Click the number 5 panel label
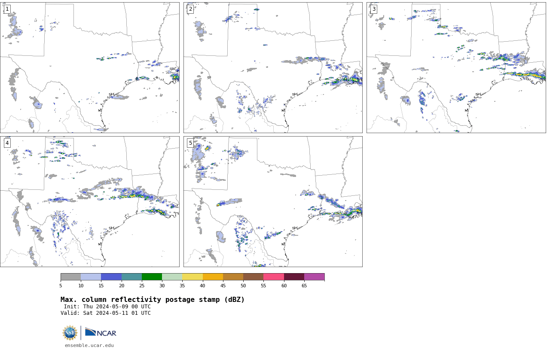550x350 pixels. (x=190, y=143)
